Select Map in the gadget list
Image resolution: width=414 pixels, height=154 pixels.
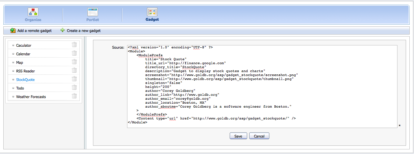(20, 63)
